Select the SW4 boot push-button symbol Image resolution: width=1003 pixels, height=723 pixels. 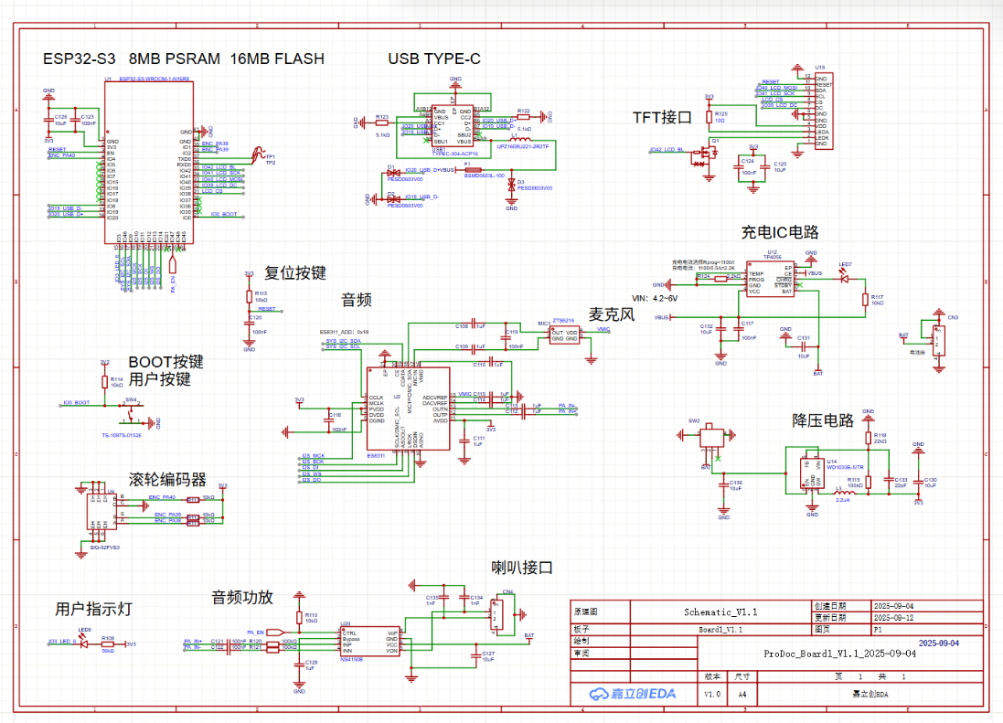coord(132,413)
